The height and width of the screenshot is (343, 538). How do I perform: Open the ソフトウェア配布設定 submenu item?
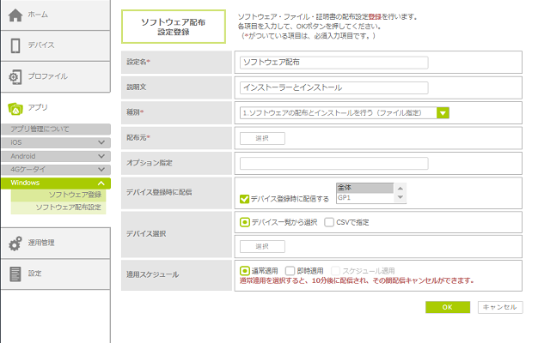click(x=68, y=208)
